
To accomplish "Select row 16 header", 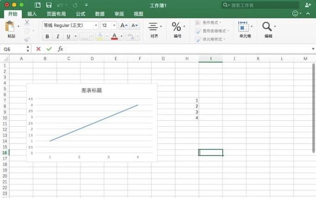I will [x=5, y=153].
